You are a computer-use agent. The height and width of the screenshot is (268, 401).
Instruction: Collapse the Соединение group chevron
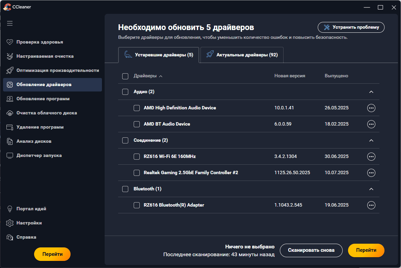pos(371,140)
